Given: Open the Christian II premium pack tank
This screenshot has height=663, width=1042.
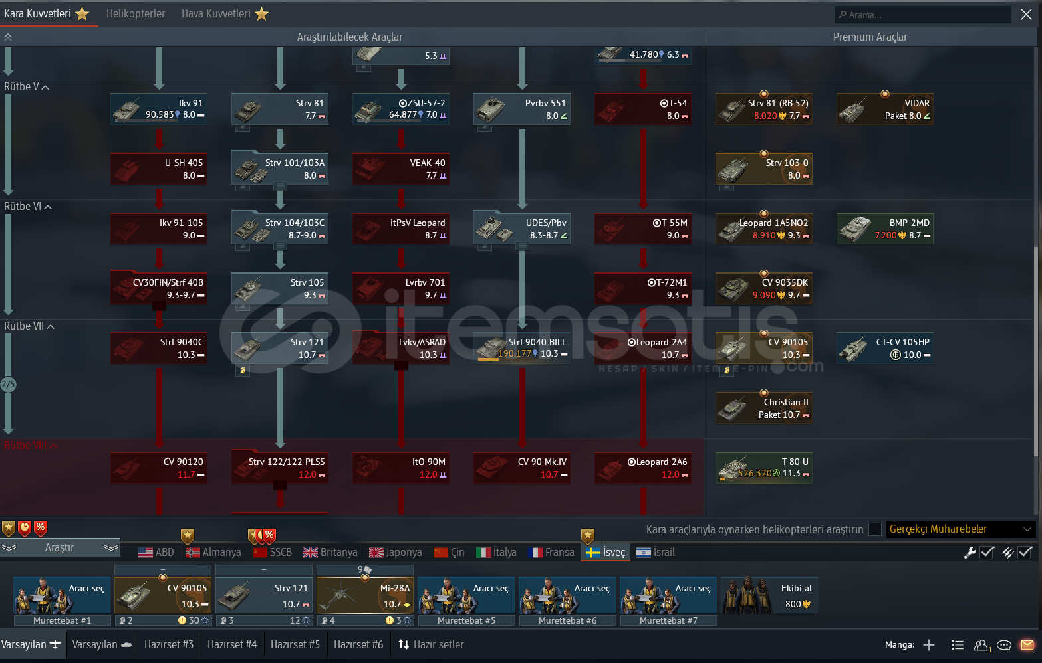Looking at the screenshot, I should [x=764, y=408].
